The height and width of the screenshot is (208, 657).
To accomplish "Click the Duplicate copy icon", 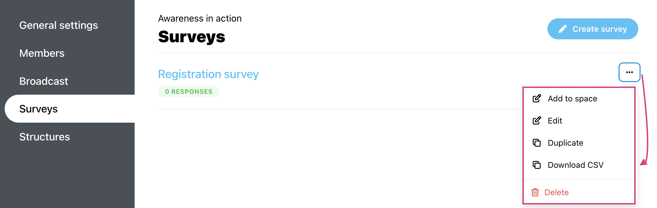I will click(537, 143).
